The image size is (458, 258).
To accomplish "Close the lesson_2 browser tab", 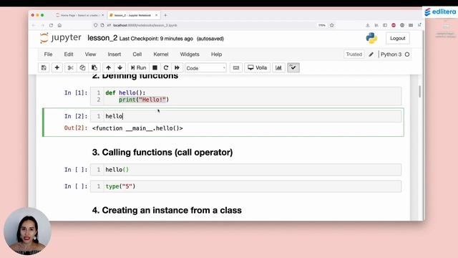I will coord(156,15).
